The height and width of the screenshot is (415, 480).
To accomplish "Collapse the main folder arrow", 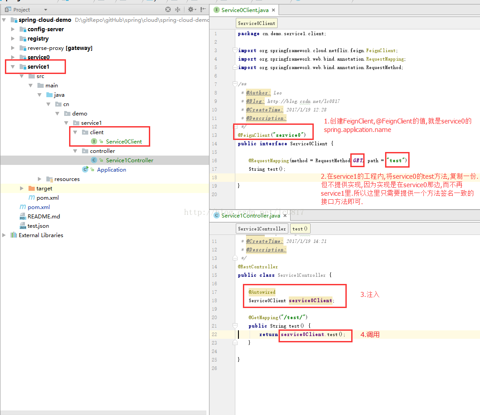I will pos(31,86).
